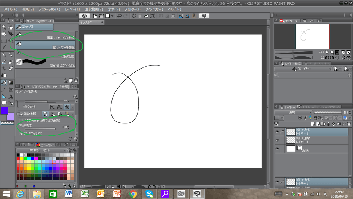Open フィルター(I) menu

[133, 9]
